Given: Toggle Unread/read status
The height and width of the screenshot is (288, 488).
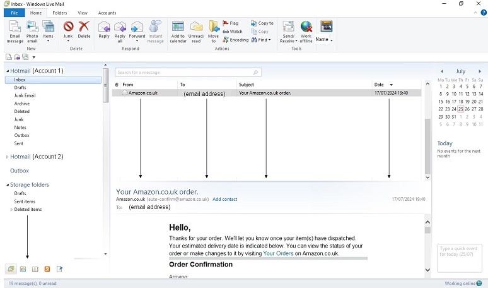Looking at the screenshot, I should 196,32.
